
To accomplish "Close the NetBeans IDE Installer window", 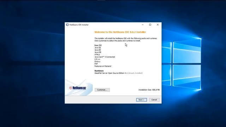I will (x=158, y=25).
